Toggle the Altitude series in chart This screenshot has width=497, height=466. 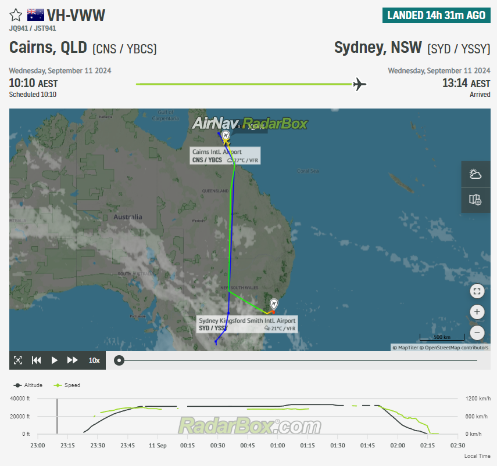29,385
